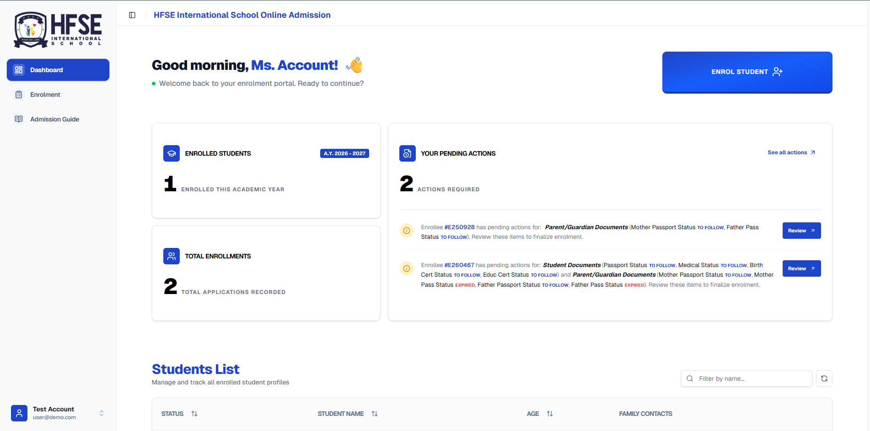Open the See all actions link
Viewport: 870px width, 431px height.
click(x=791, y=152)
